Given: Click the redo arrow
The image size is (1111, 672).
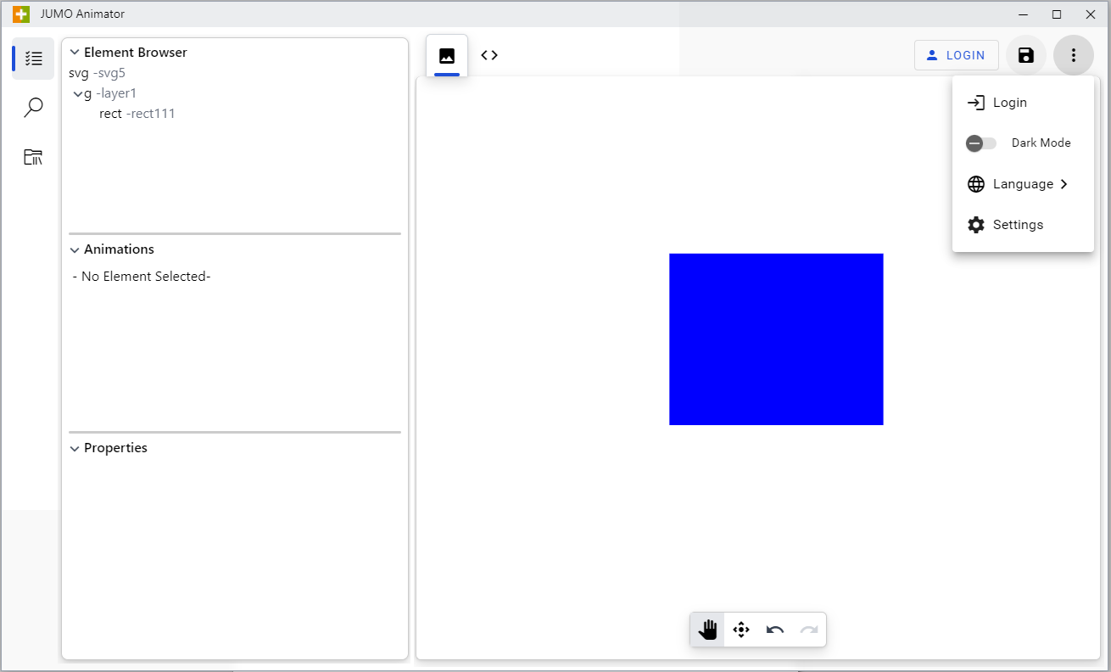Looking at the screenshot, I should click(x=809, y=630).
